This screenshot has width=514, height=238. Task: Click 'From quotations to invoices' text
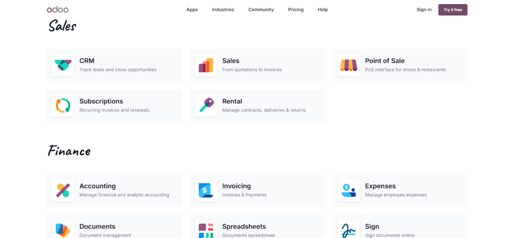[x=252, y=70]
